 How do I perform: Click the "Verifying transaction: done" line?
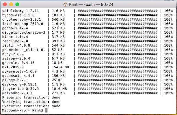[x=31, y=102]
